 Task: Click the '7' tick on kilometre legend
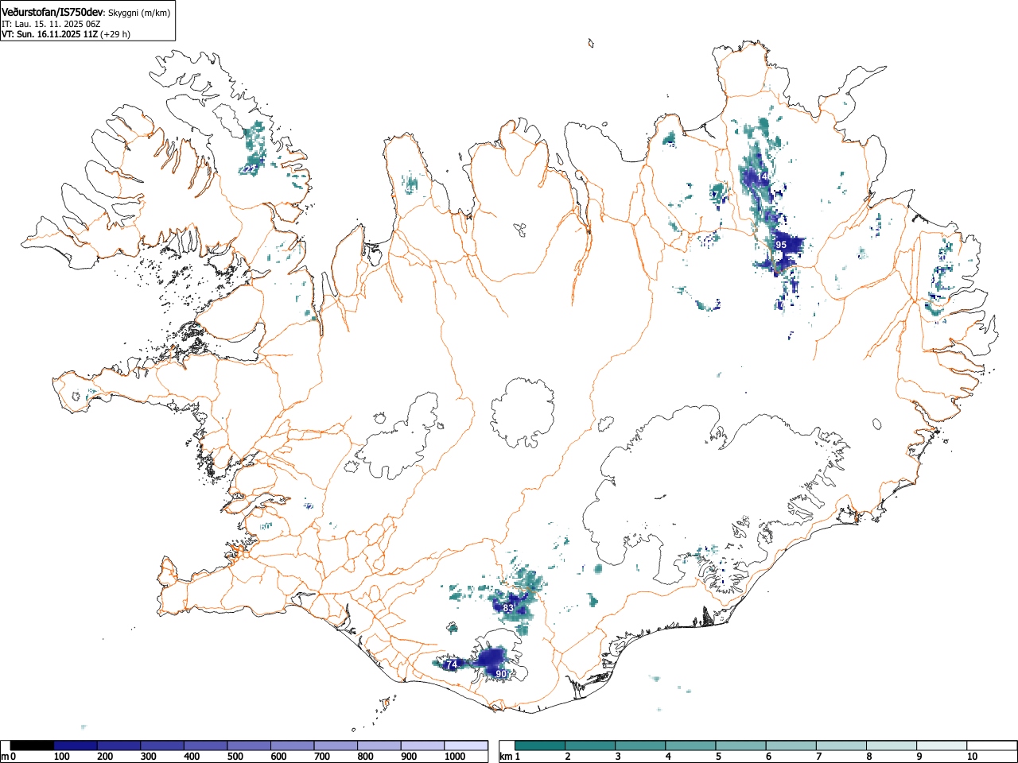pos(818,757)
